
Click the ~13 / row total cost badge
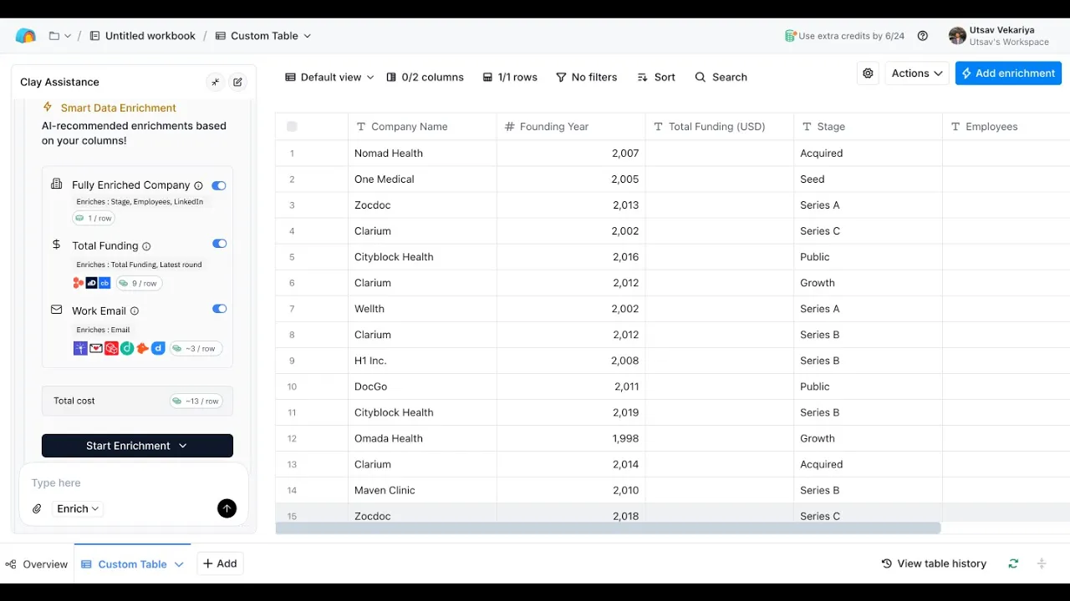(x=196, y=401)
